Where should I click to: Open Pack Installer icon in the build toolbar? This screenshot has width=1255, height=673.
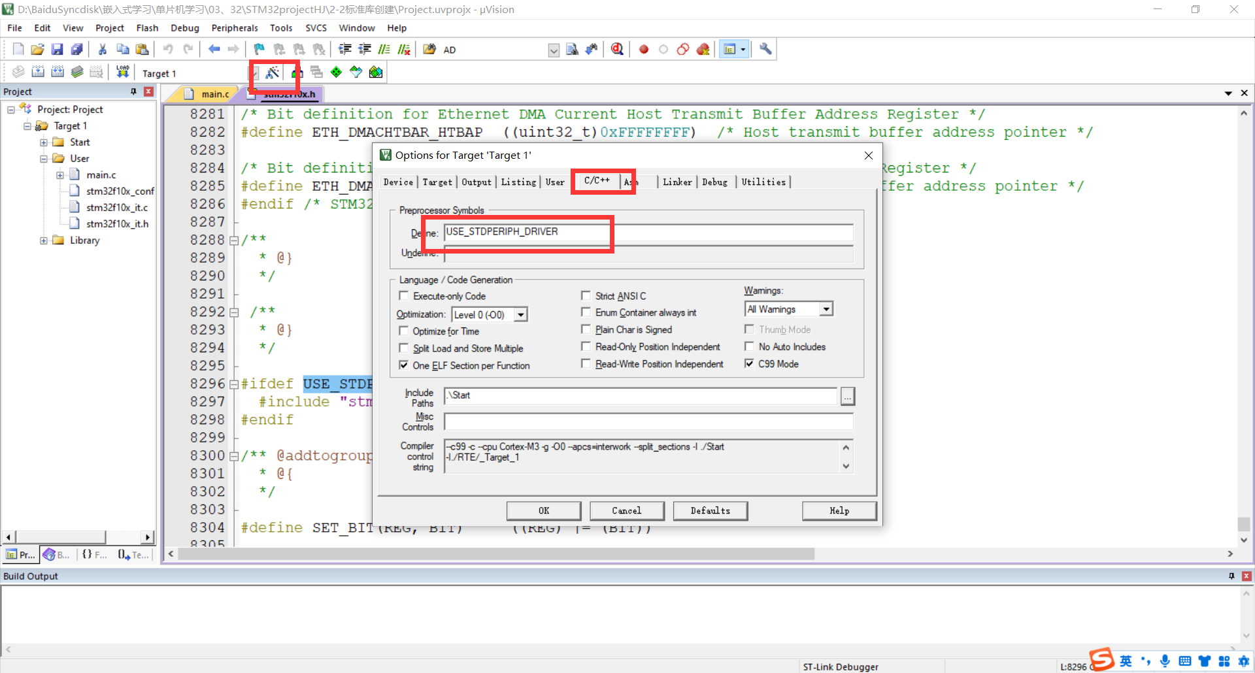click(376, 72)
